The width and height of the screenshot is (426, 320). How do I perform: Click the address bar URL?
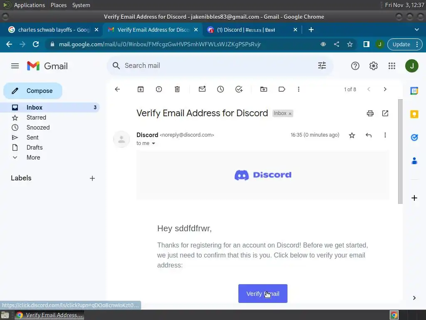pyautogui.click(x=160, y=44)
